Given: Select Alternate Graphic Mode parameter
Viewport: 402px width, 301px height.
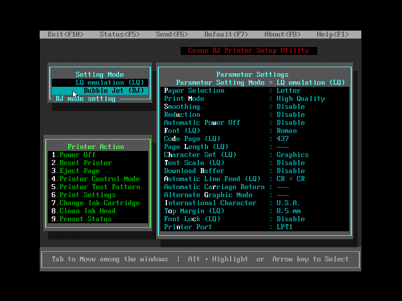Looking at the screenshot, I should (x=255, y=195).
